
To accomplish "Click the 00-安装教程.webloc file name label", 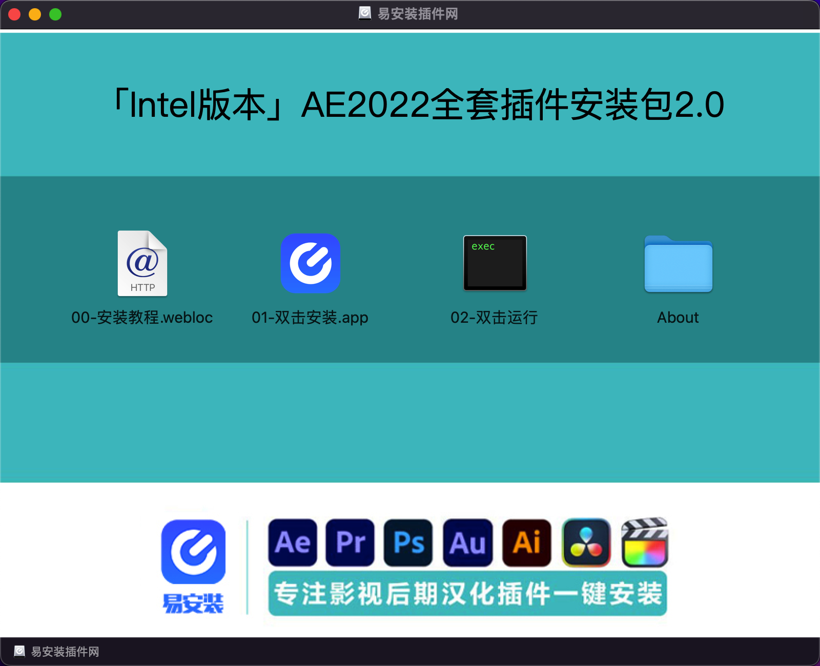I will 142,318.
